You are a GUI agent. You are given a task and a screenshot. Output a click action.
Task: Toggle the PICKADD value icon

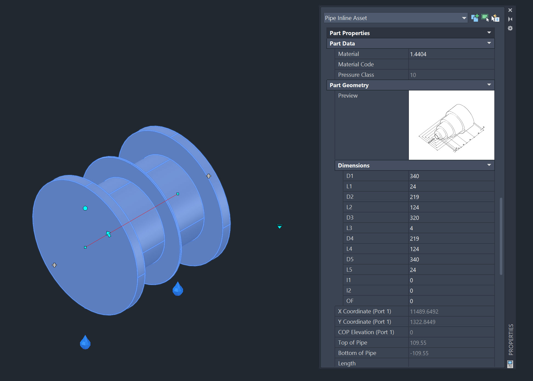(475, 18)
